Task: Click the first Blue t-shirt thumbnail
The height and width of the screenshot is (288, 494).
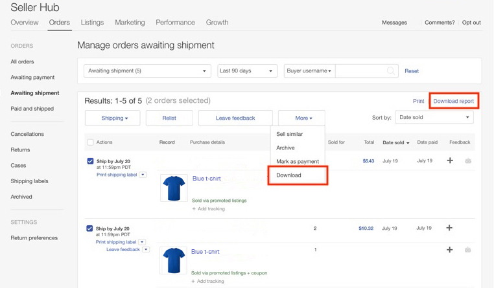Action: 174,188
